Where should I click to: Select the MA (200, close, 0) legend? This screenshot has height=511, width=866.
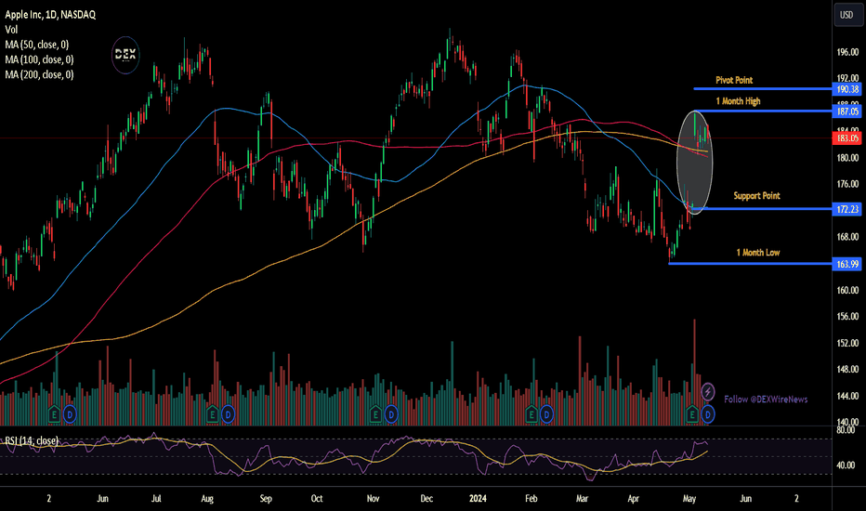pos(39,74)
